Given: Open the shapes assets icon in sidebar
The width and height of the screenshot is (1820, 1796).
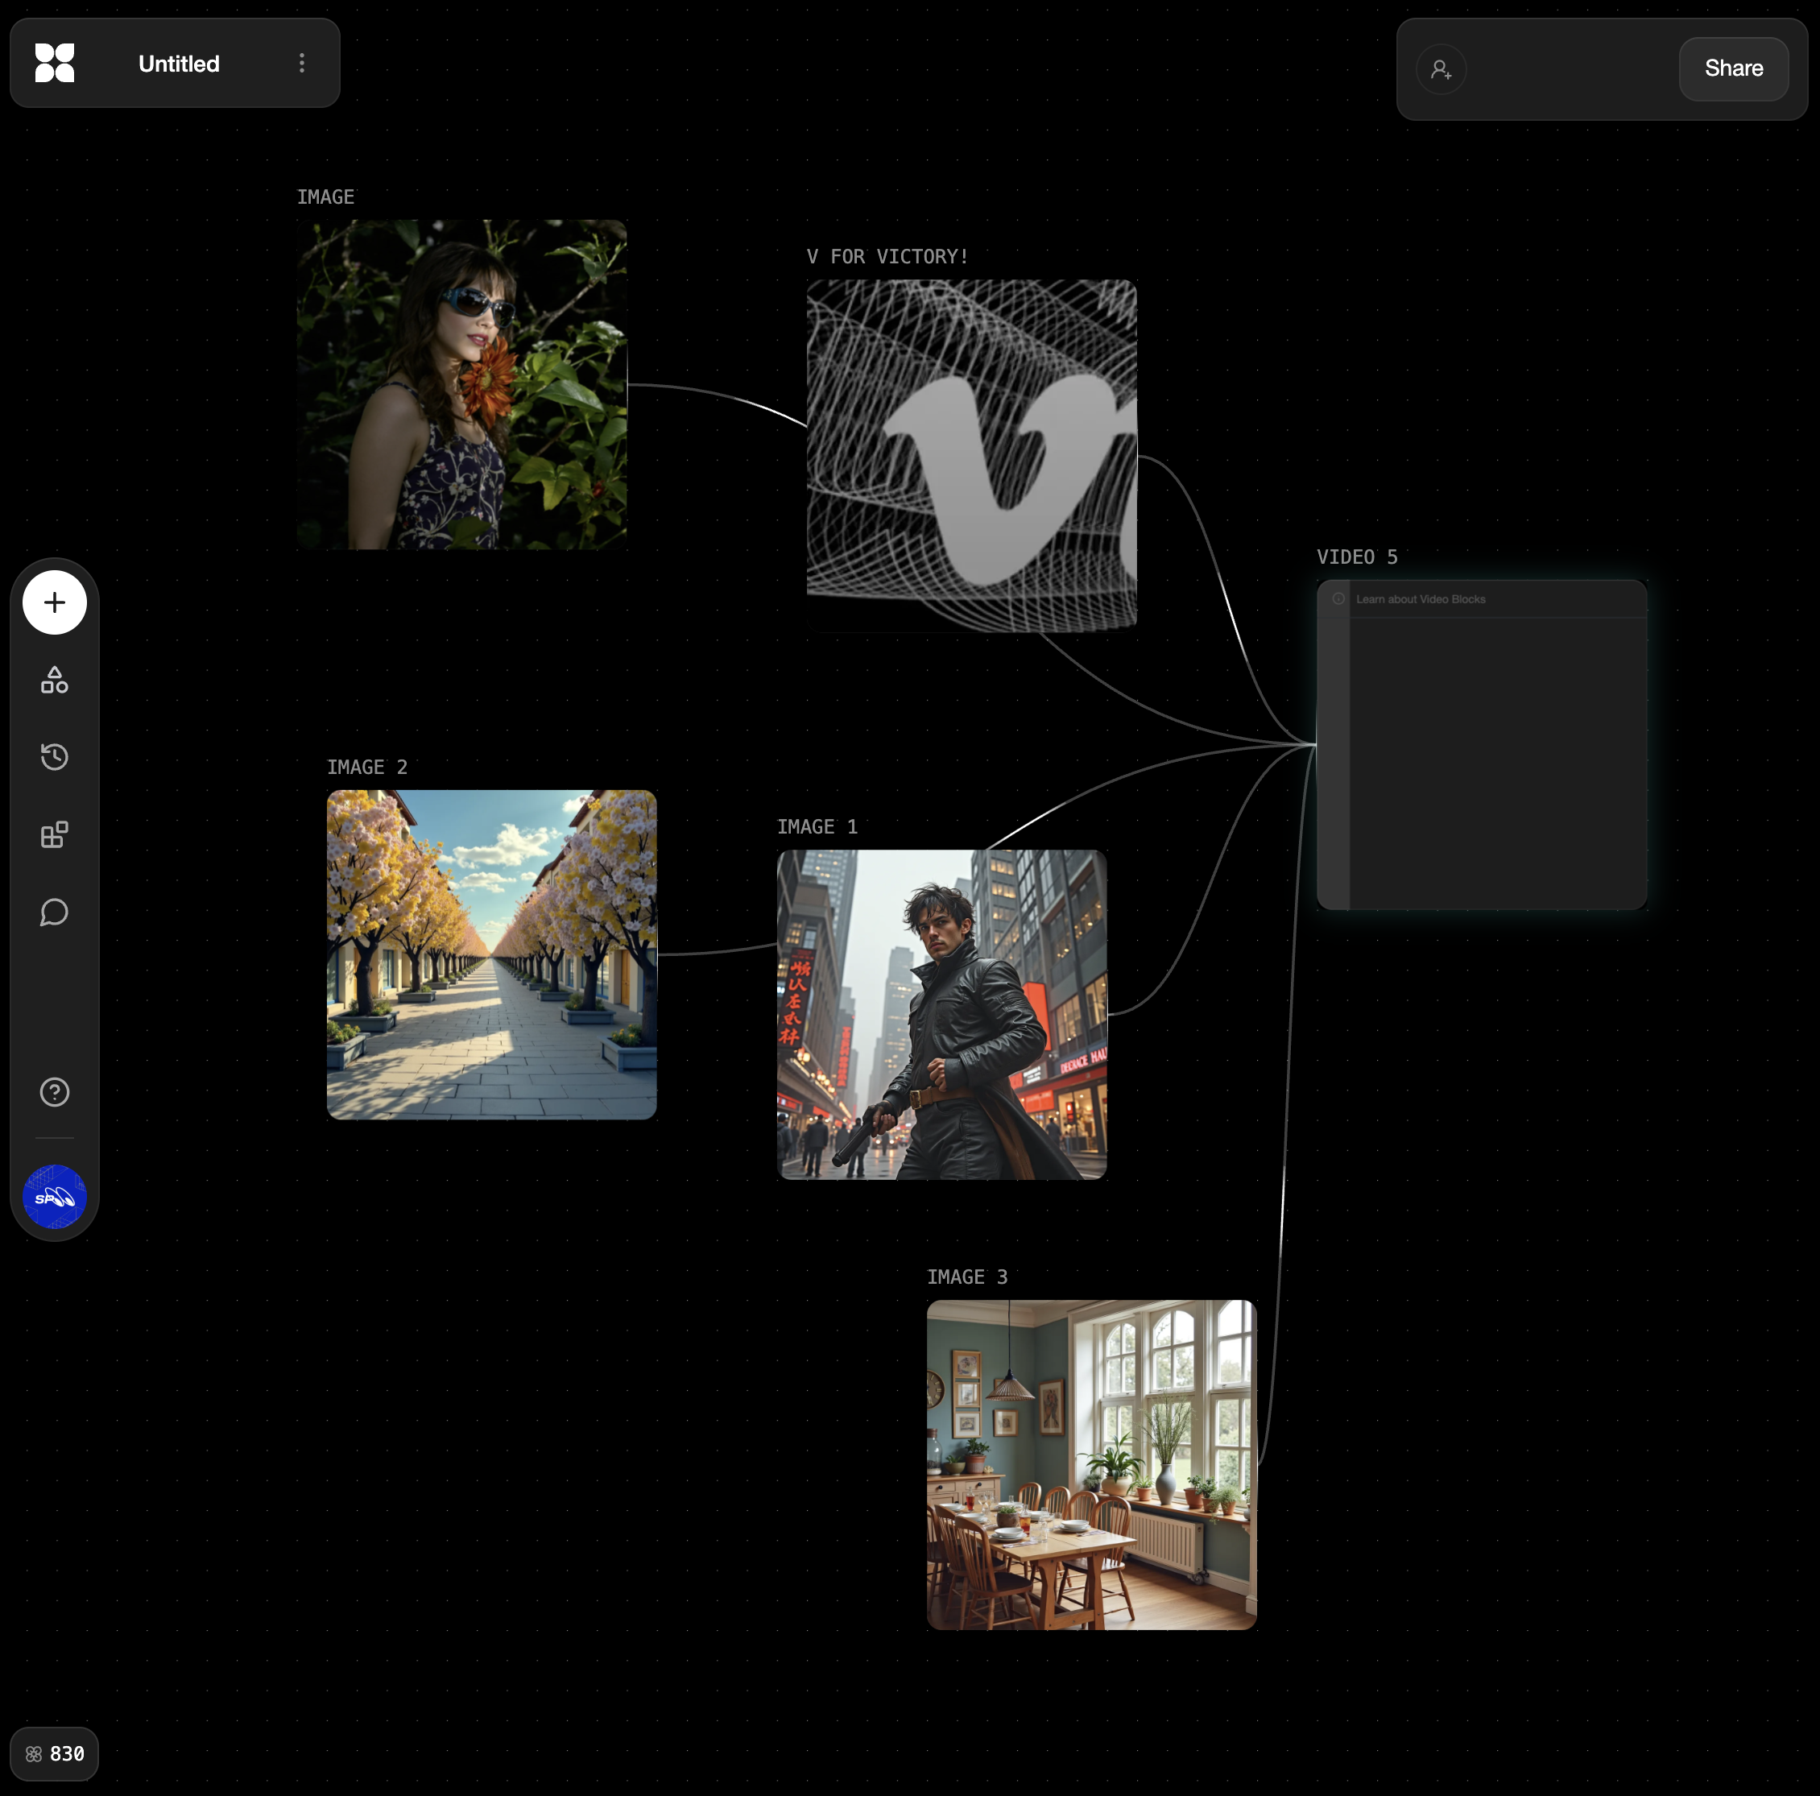Looking at the screenshot, I should point(55,681).
